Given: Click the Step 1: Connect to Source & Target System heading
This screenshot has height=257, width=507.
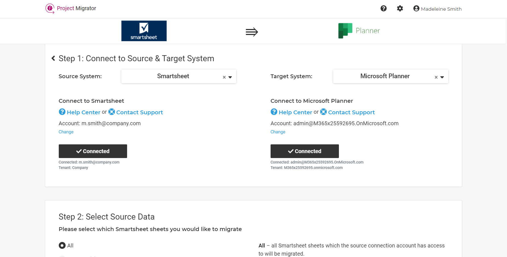Looking at the screenshot, I should click(x=136, y=59).
